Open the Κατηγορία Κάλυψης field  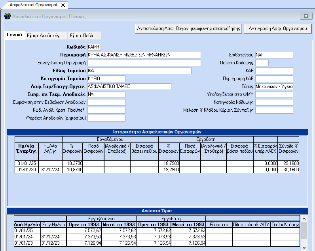274,102
